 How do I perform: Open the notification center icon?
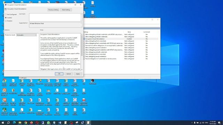[x=220, y=123]
